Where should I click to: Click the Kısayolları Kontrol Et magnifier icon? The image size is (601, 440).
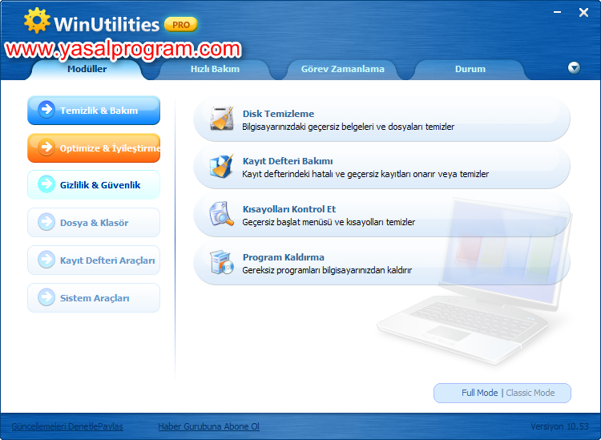click(222, 215)
